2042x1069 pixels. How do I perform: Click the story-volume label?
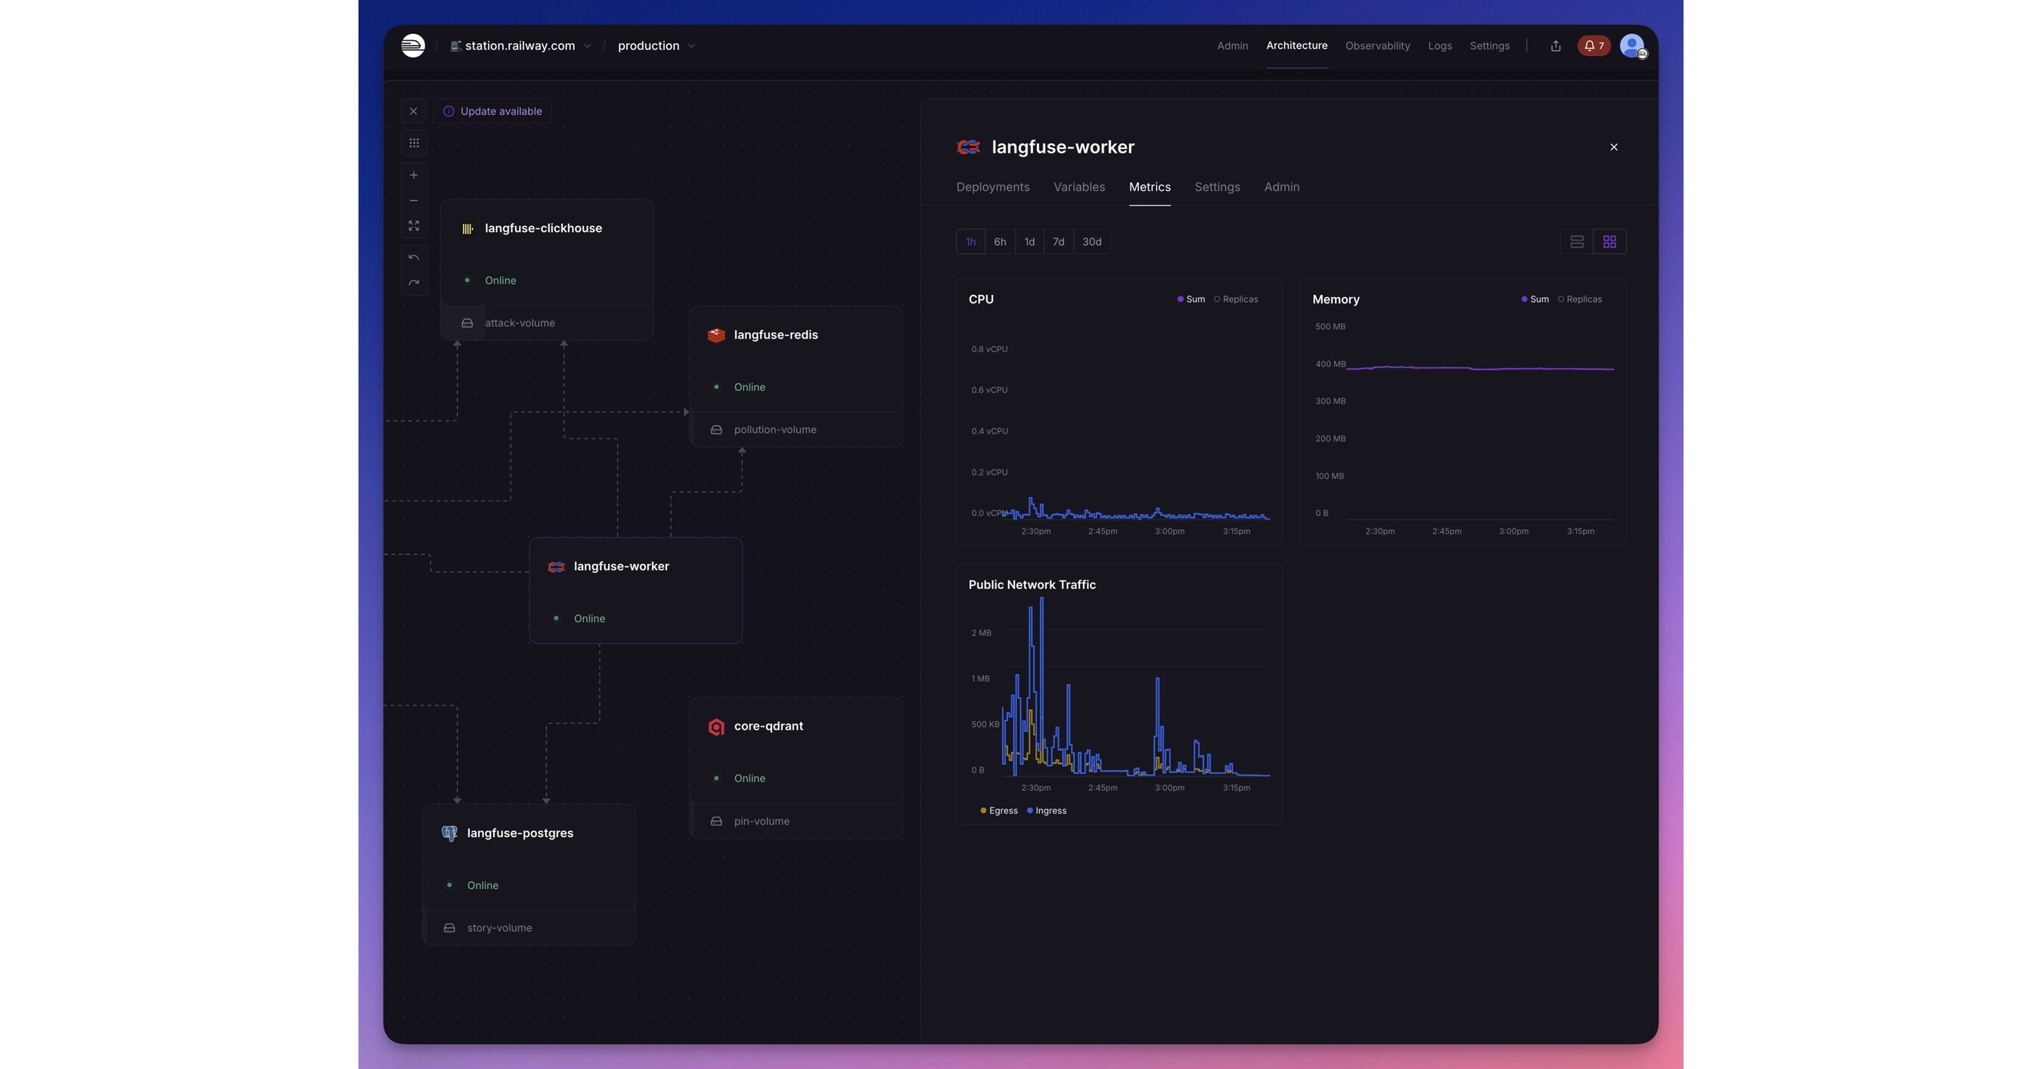pyautogui.click(x=499, y=928)
